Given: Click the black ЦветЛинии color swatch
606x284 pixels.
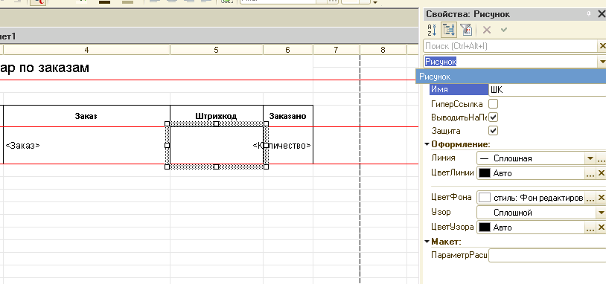Looking at the screenshot, I should click(484, 173).
